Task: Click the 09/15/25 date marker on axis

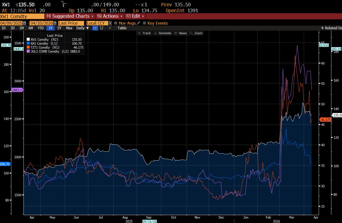Action: (149, 221)
